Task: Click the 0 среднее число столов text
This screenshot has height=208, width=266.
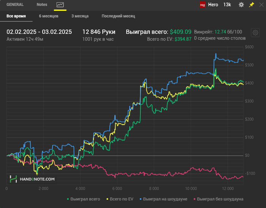Action: pos(220,38)
